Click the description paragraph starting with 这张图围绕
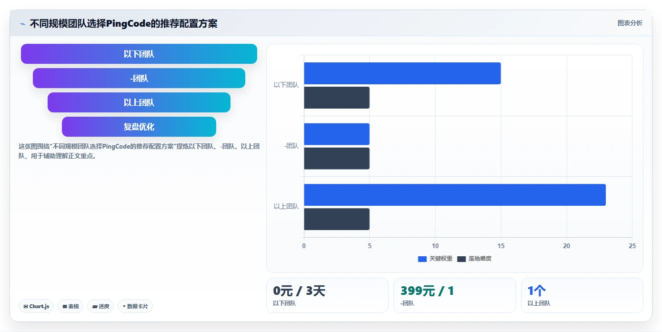Image resolution: width=662 pixels, height=332 pixels. coord(139,151)
